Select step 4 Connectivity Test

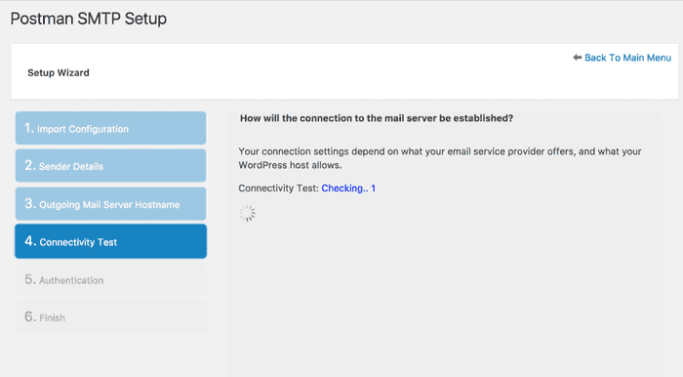click(x=110, y=241)
